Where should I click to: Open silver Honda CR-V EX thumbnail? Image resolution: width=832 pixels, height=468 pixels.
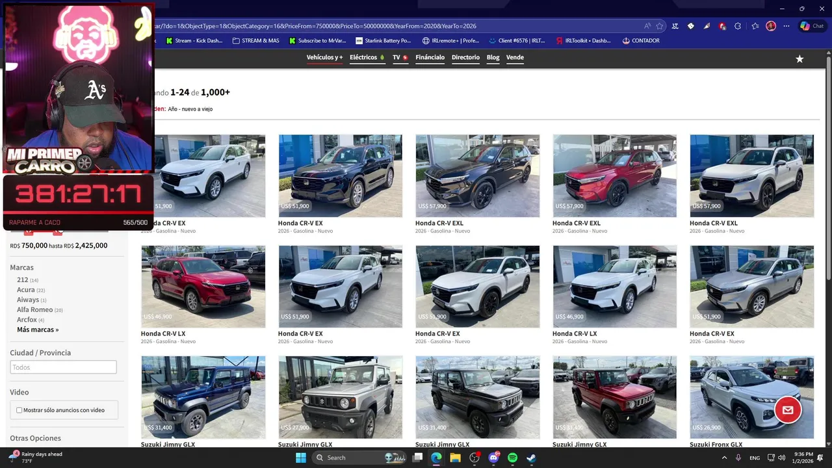tap(751, 286)
